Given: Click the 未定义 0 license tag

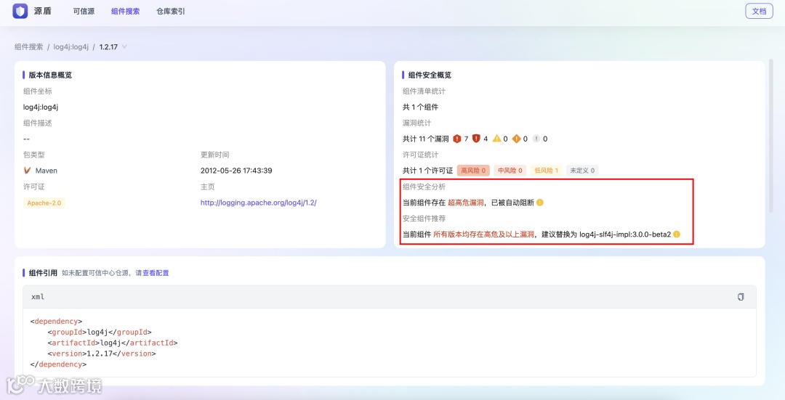Looking at the screenshot, I should (582, 171).
